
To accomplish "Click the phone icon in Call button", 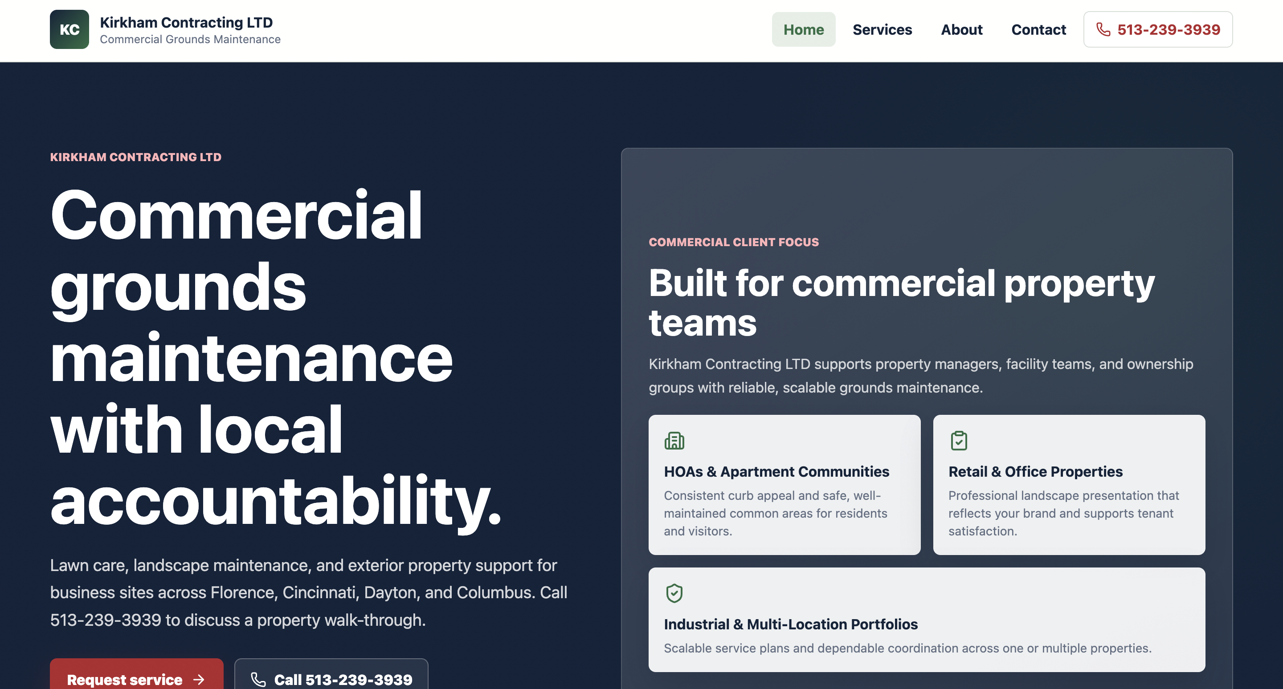I will [258, 680].
